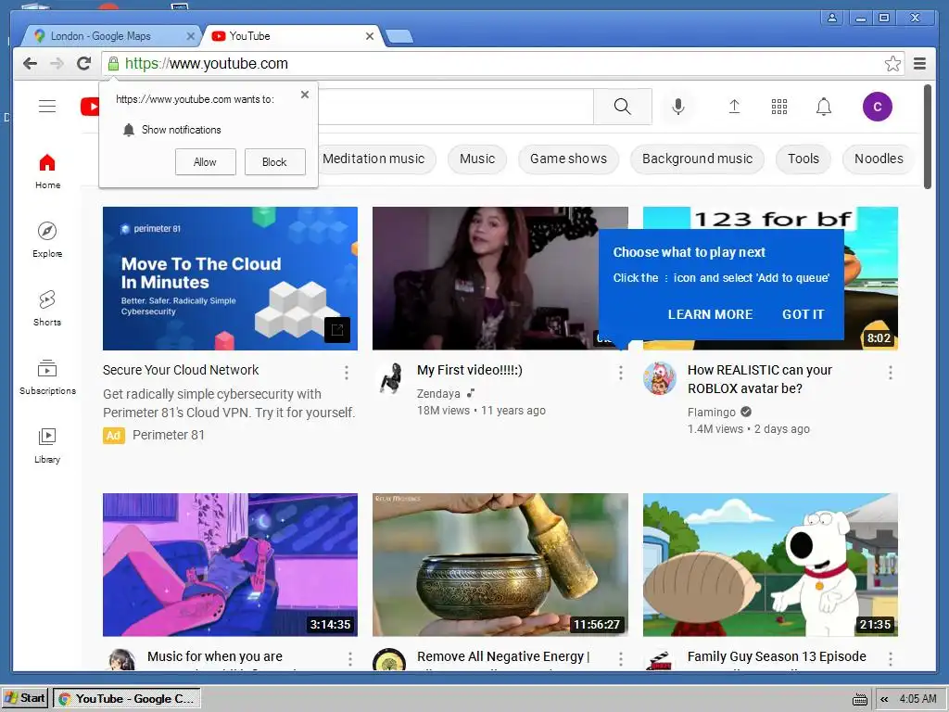The height and width of the screenshot is (712, 949).
Task: Open the Windows Start button
Action: click(x=25, y=698)
